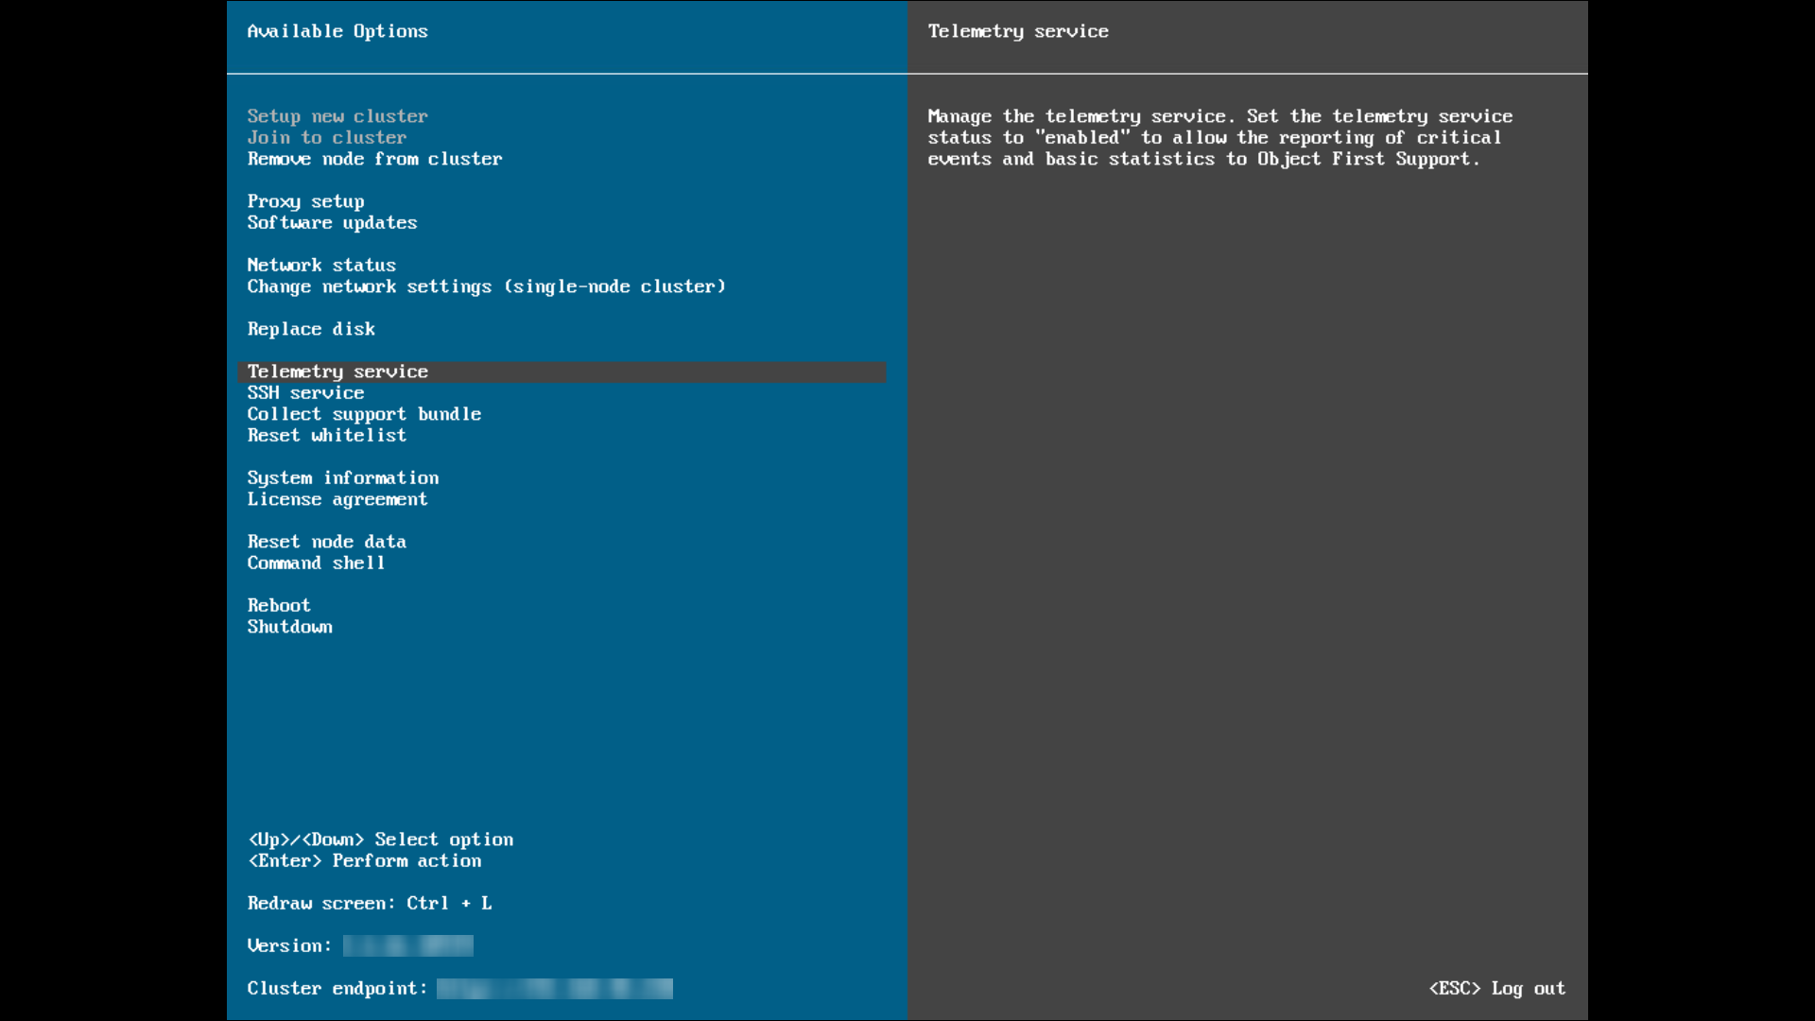Select the Reboot option

click(279, 606)
